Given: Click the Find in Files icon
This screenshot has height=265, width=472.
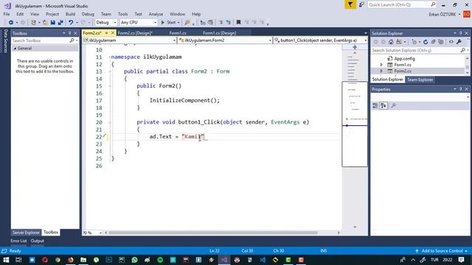Looking at the screenshot, I should tap(187, 23).
